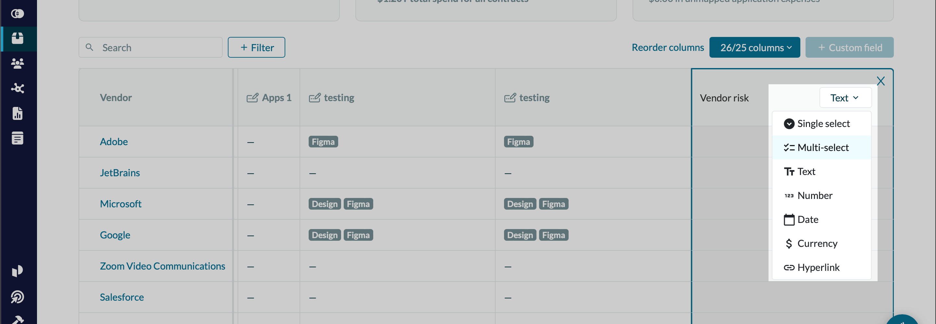The image size is (936, 324).
Task: Click Figma tag in Google second testing cell
Action: pyautogui.click(x=553, y=235)
